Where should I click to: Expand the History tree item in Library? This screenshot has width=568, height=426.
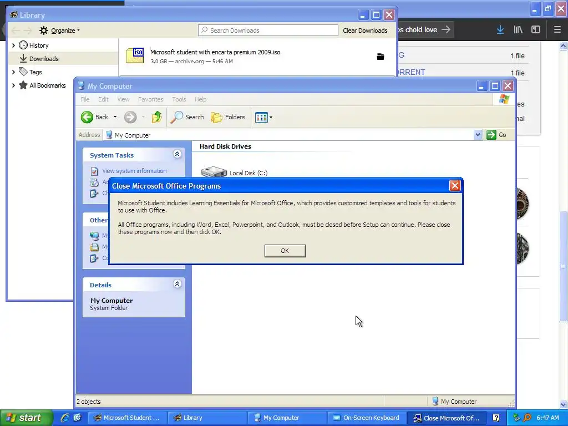point(13,45)
